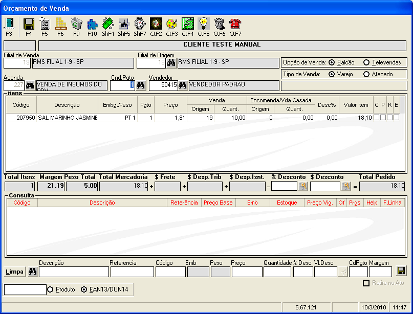Click the CLIENTE TESTE MANUAL name bar
Image resolution: width=413 pixels, height=314 pixels.
coord(222,46)
